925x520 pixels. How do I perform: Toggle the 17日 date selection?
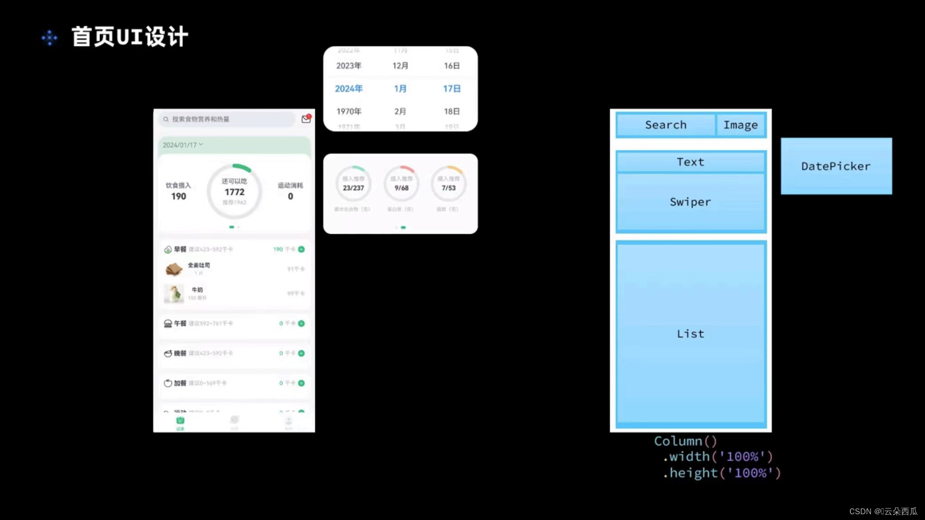(x=452, y=88)
